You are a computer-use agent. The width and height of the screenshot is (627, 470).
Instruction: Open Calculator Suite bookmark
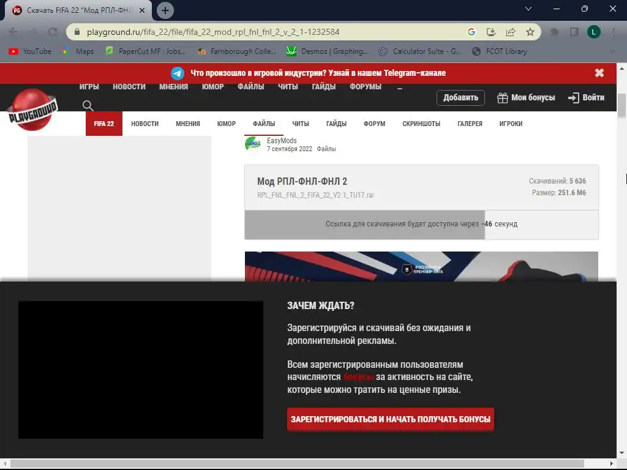click(x=419, y=51)
